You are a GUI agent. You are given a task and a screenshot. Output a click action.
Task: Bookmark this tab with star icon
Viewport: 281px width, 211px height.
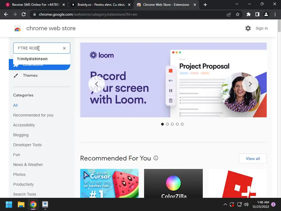[238, 14]
